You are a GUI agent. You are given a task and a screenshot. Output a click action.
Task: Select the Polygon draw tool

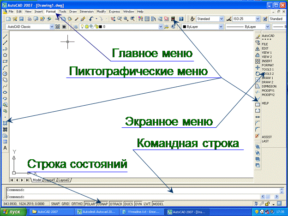5,55
